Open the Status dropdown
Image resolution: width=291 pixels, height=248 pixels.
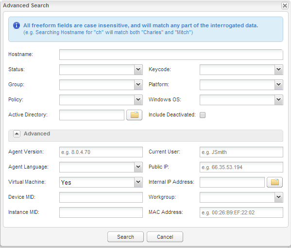click(138, 70)
